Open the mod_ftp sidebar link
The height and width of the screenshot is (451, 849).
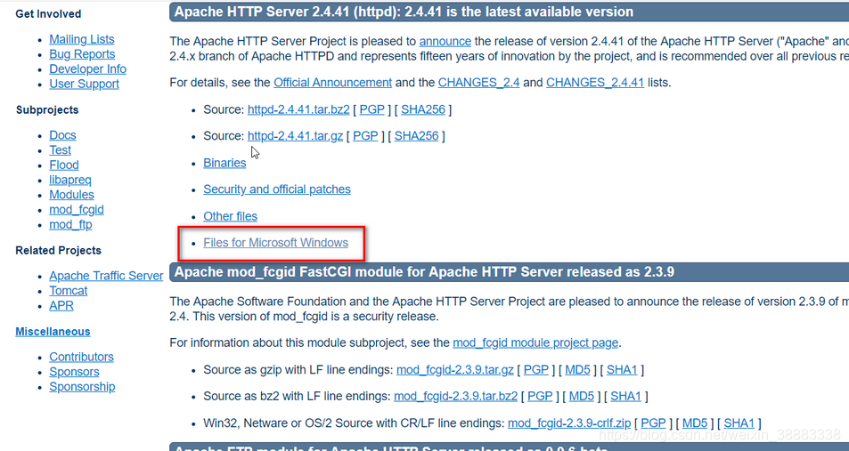[70, 224]
